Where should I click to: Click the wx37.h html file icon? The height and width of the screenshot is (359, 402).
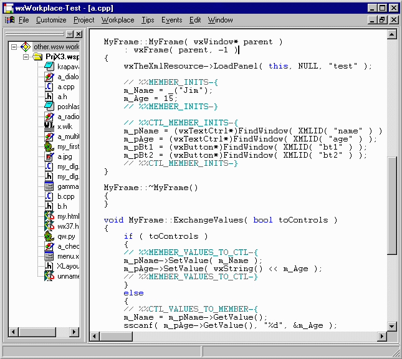click(x=49, y=226)
